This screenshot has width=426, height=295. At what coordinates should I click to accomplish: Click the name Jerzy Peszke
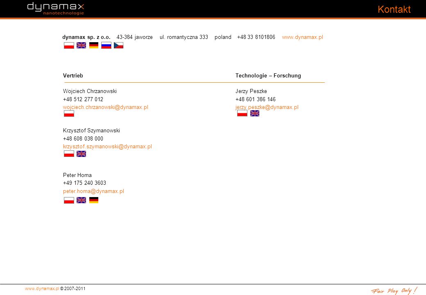pos(252,91)
